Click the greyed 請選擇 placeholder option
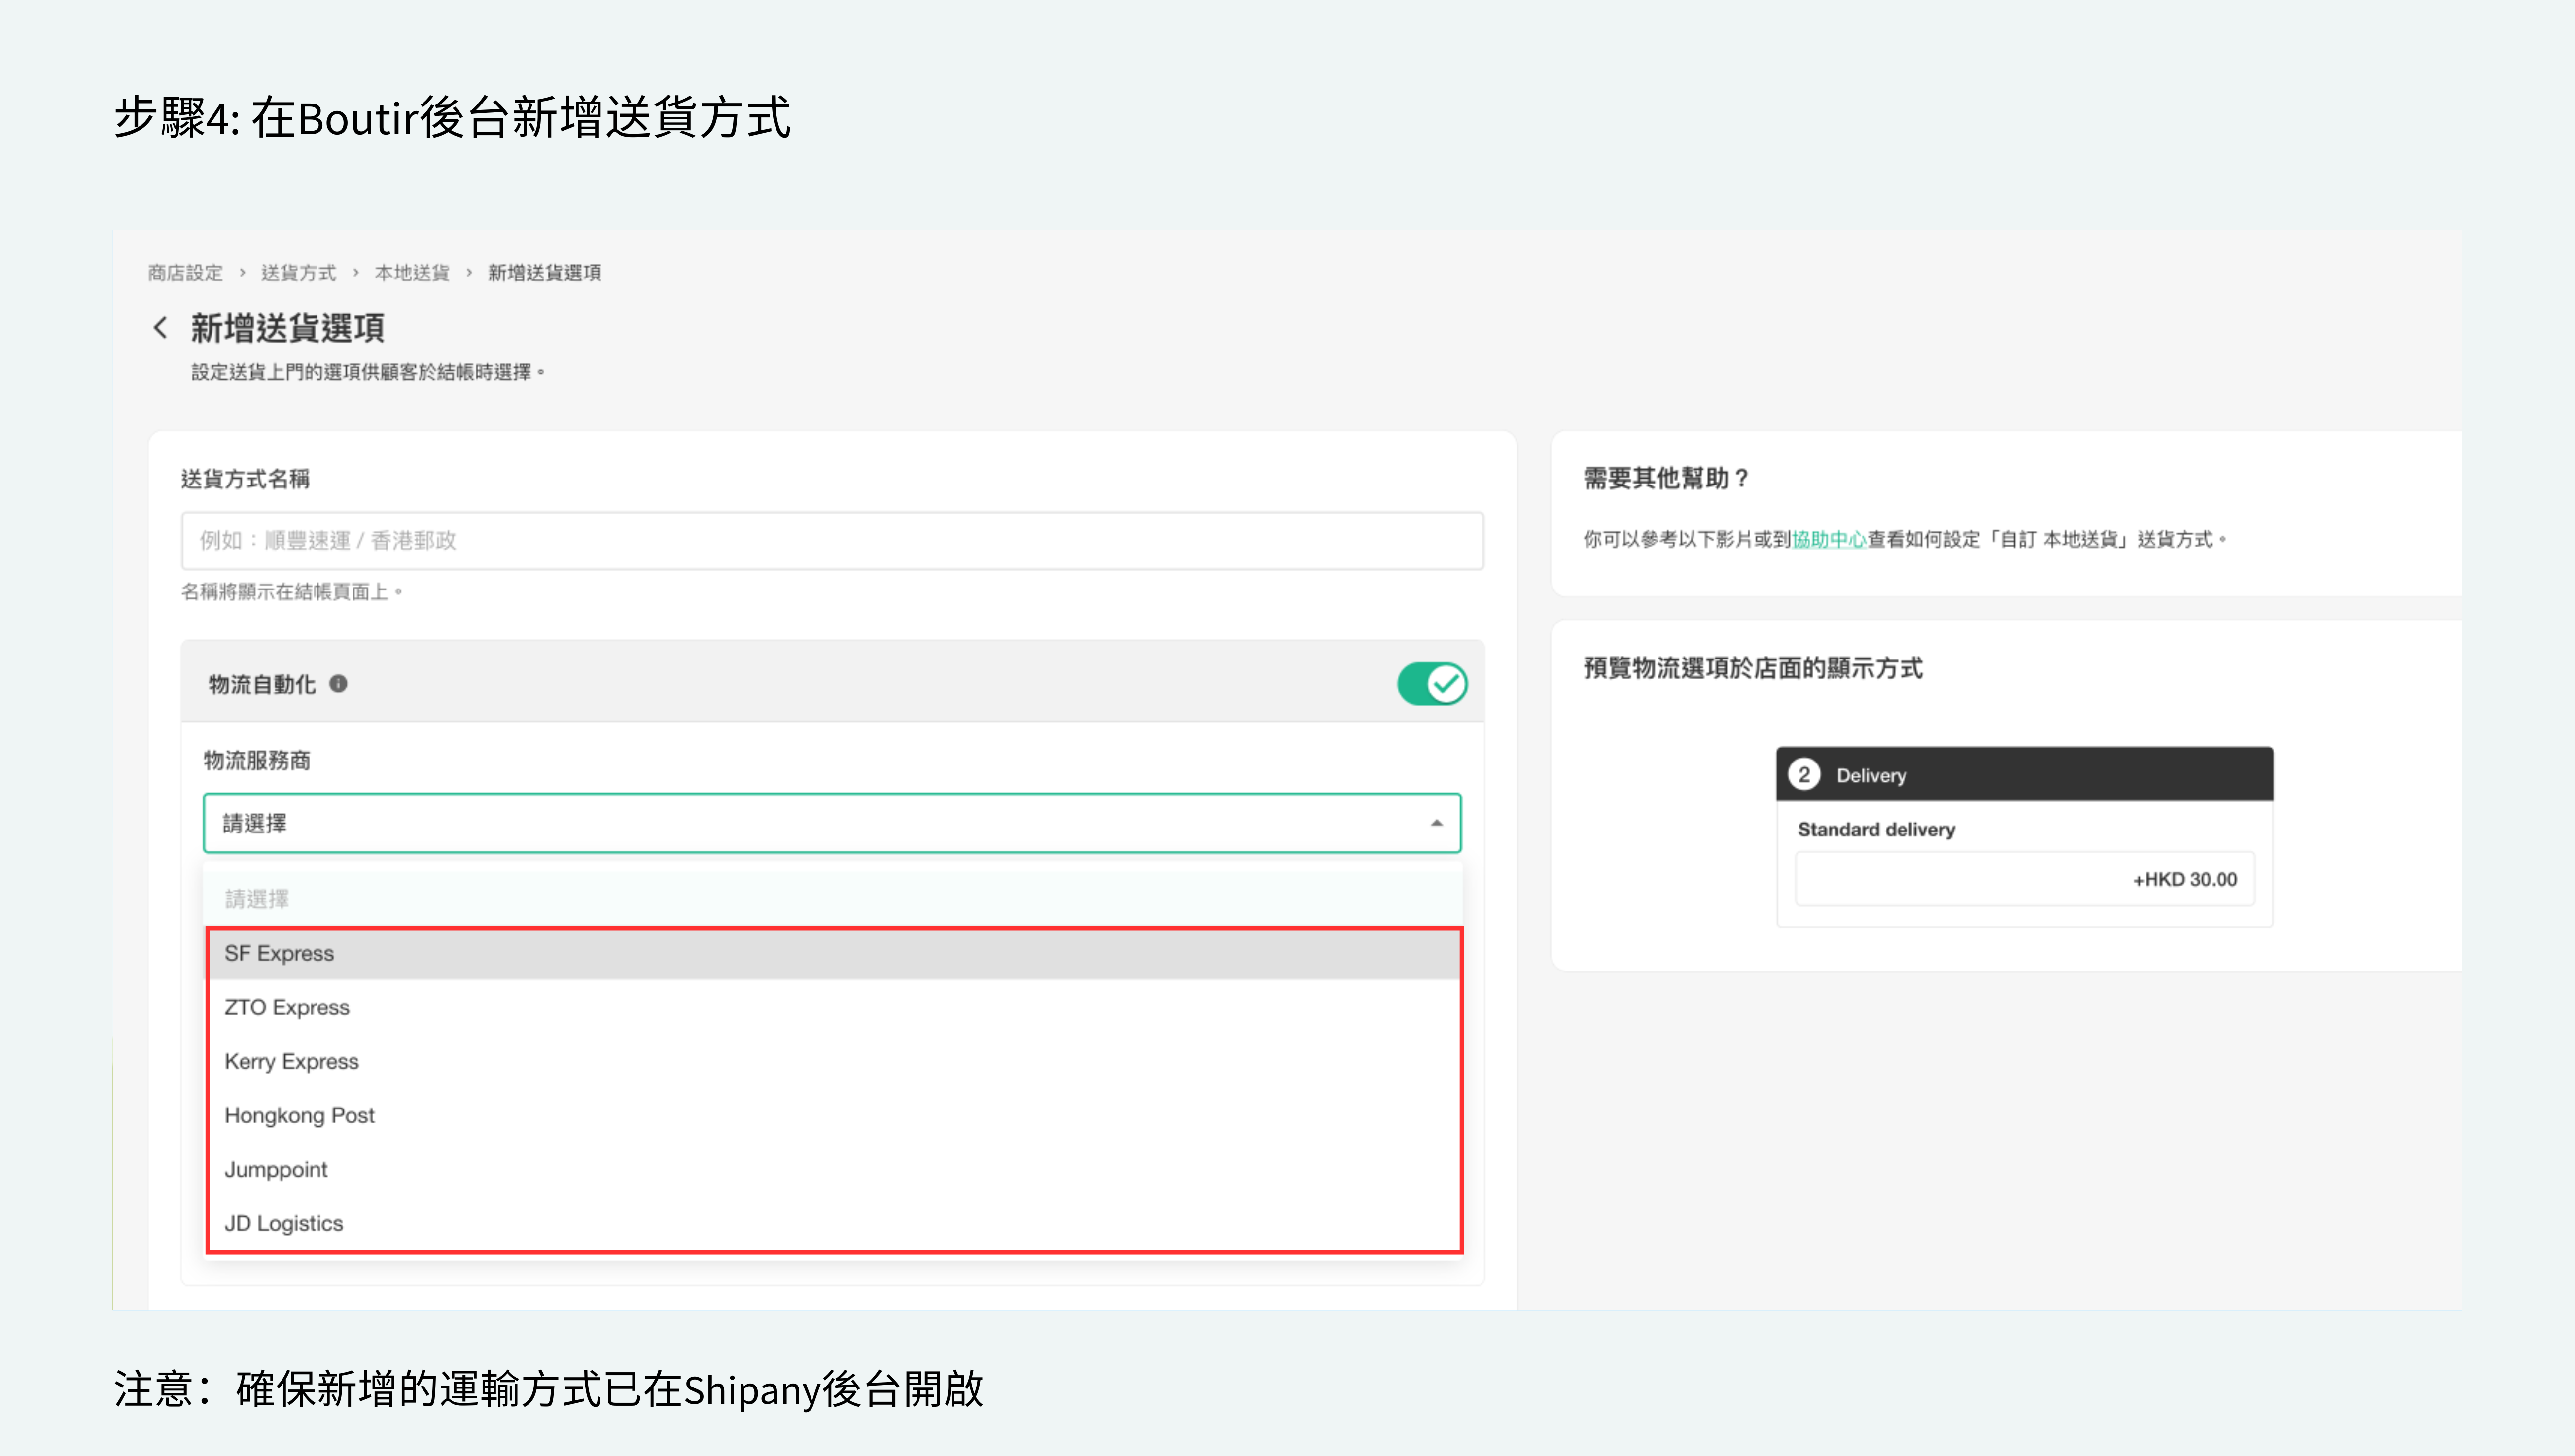The width and height of the screenshot is (2575, 1456). click(x=257, y=899)
